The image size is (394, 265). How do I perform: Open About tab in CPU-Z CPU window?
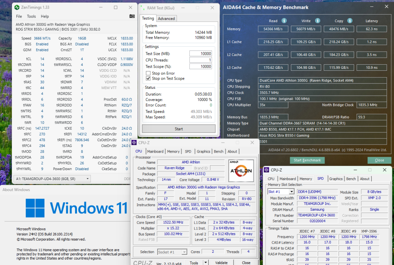click(x=232, y=151)
